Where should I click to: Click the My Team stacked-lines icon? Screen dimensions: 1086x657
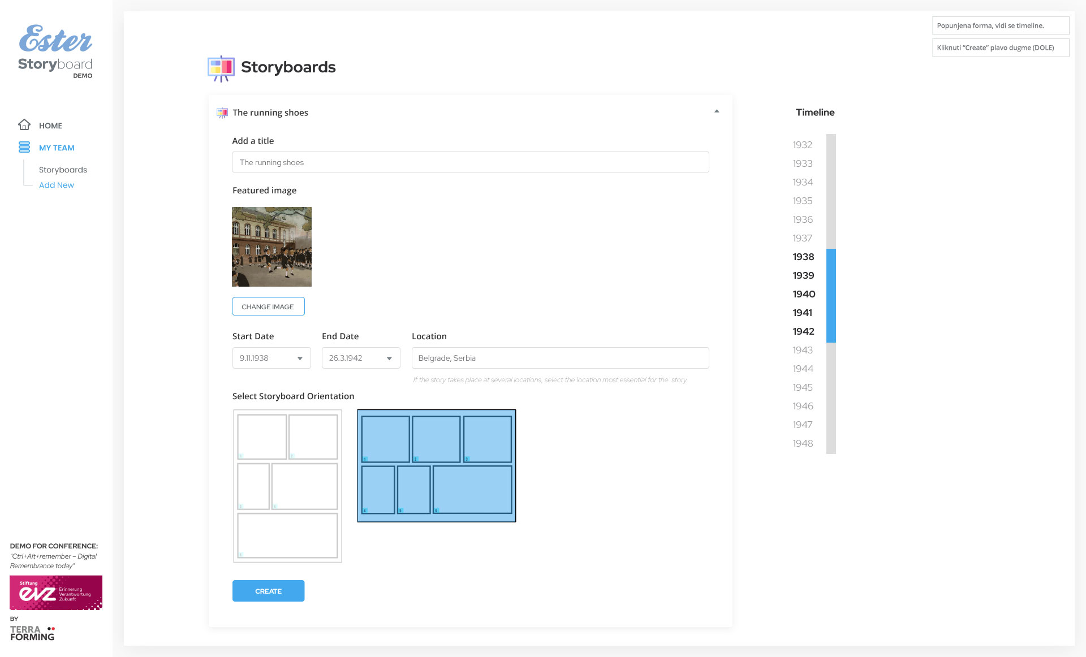[x=24, y=147]
